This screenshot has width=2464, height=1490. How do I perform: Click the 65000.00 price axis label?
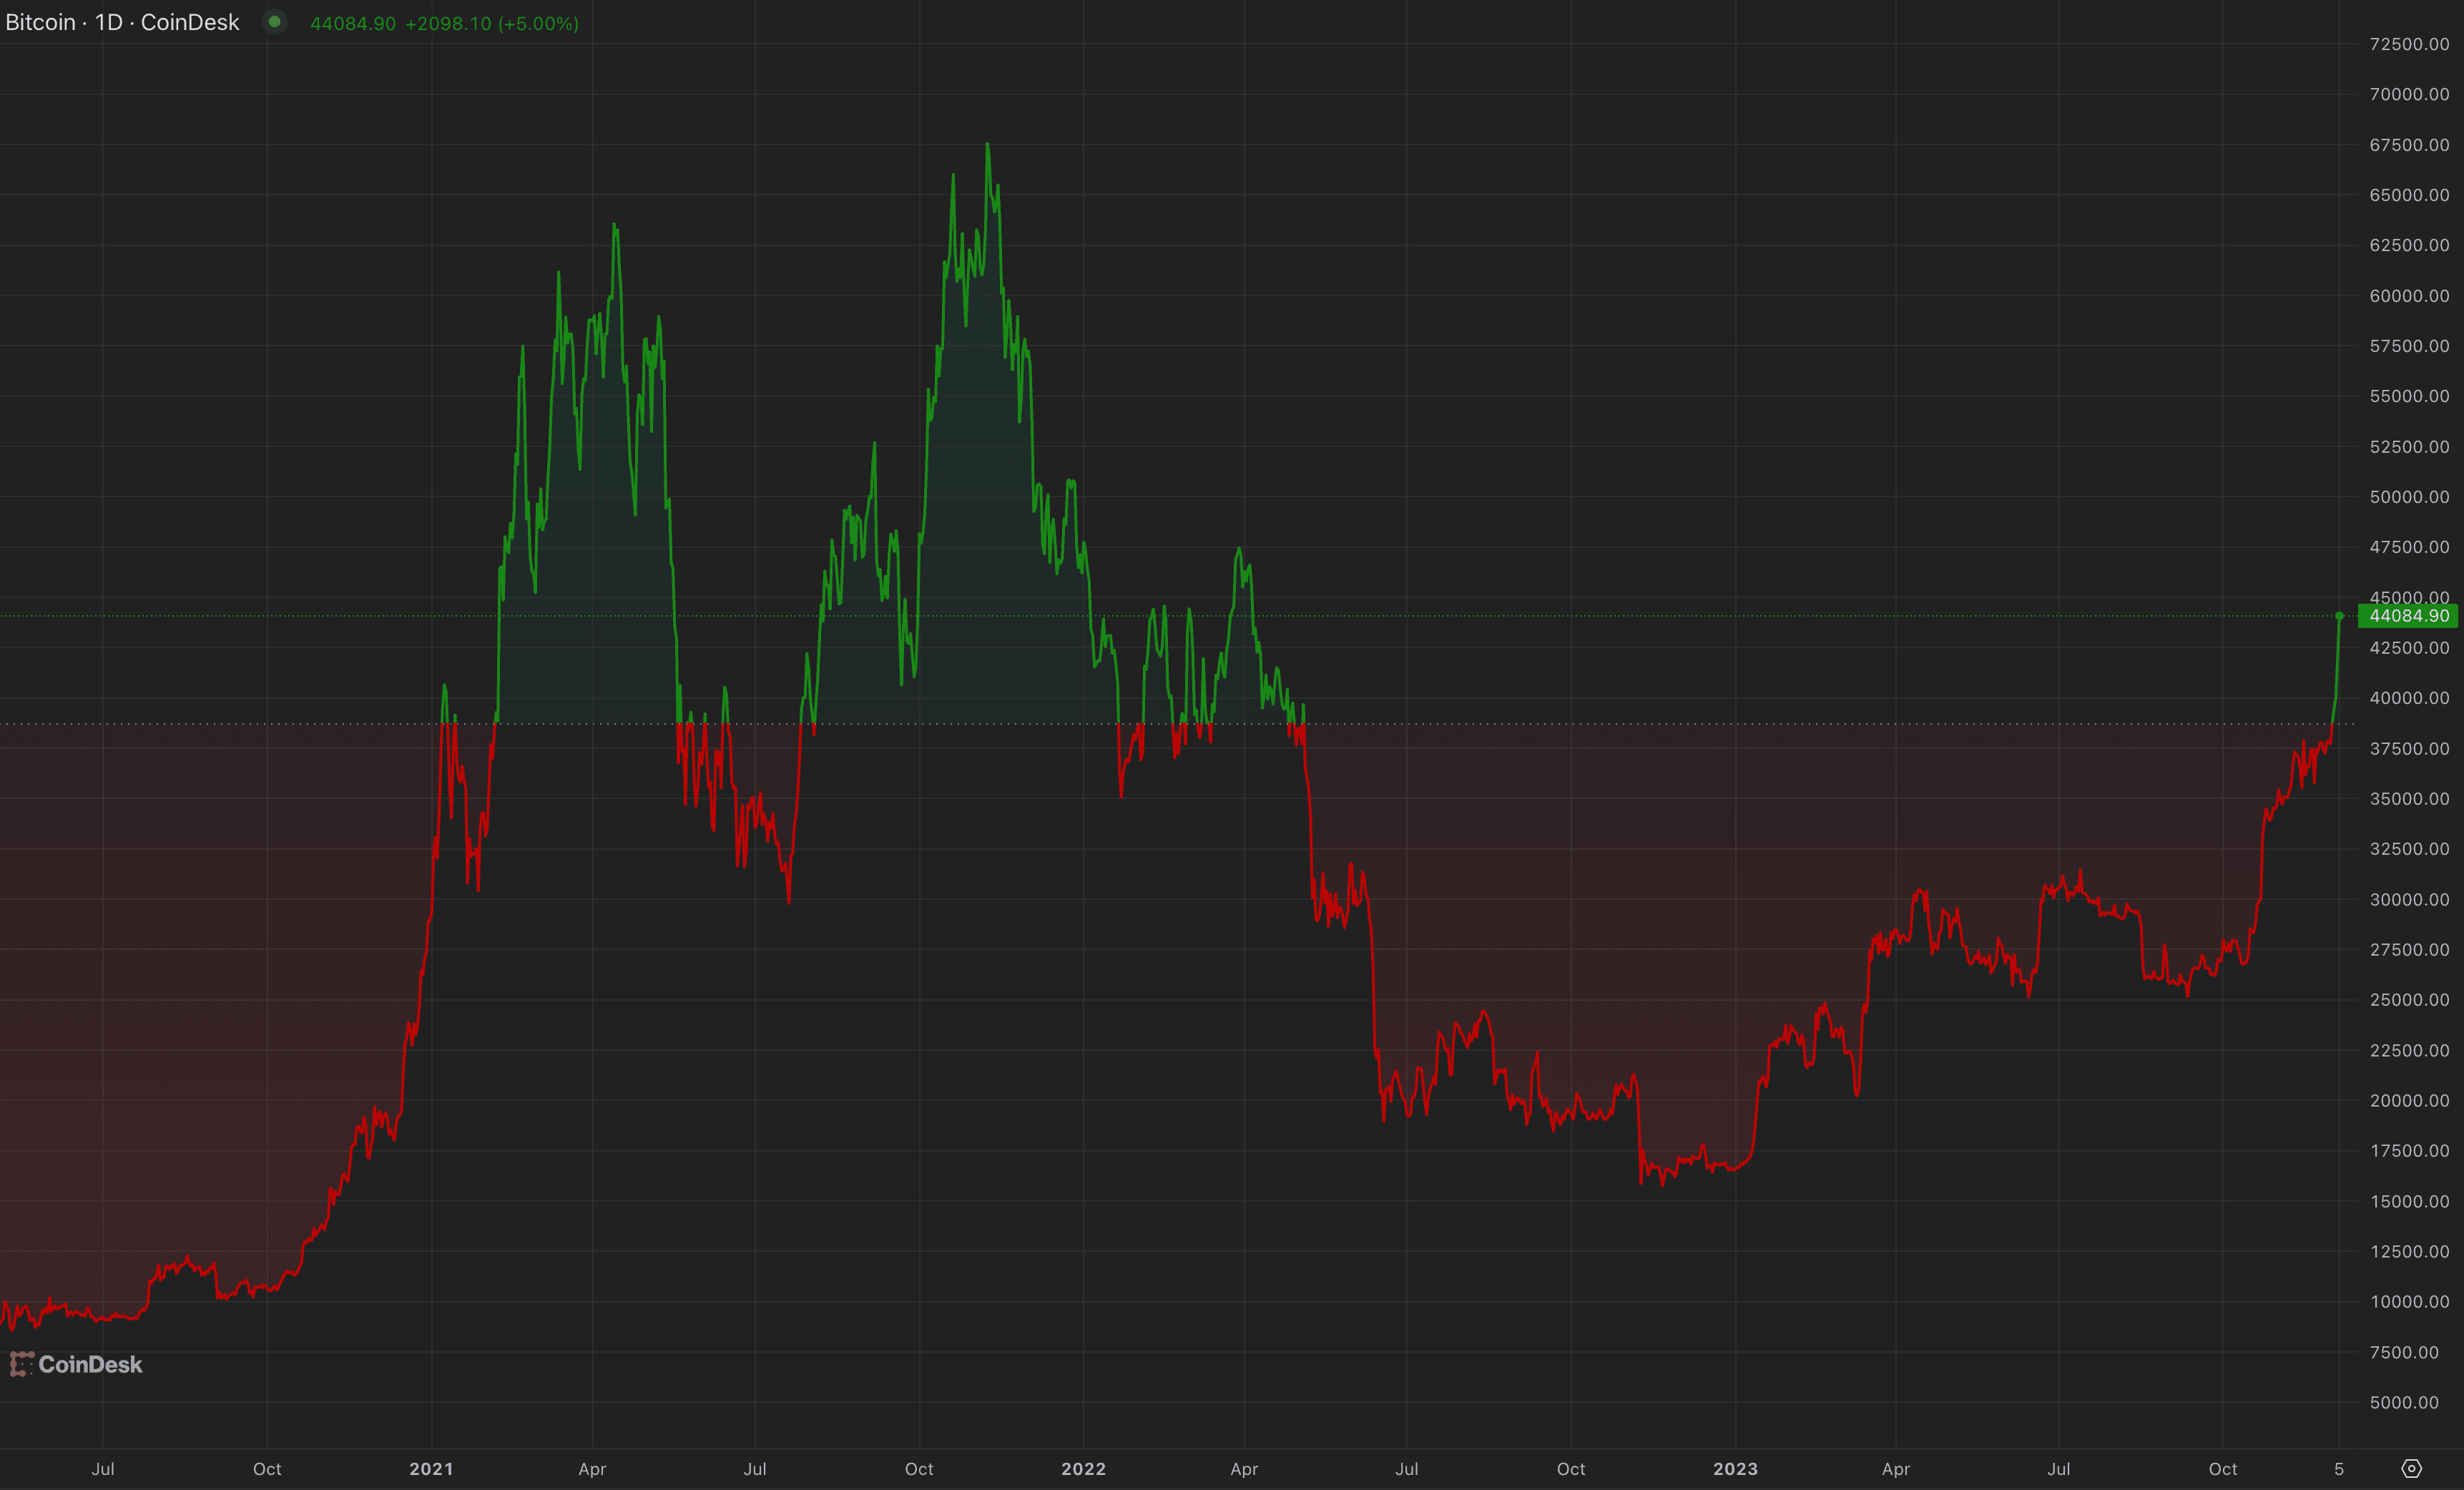click(x=2409, y=195)
